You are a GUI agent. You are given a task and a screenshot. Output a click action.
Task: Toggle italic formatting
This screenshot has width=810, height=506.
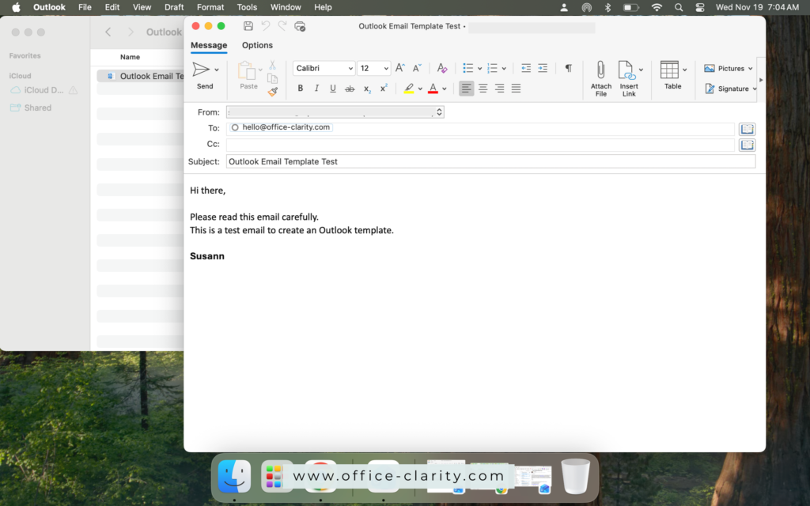[316, 88]
